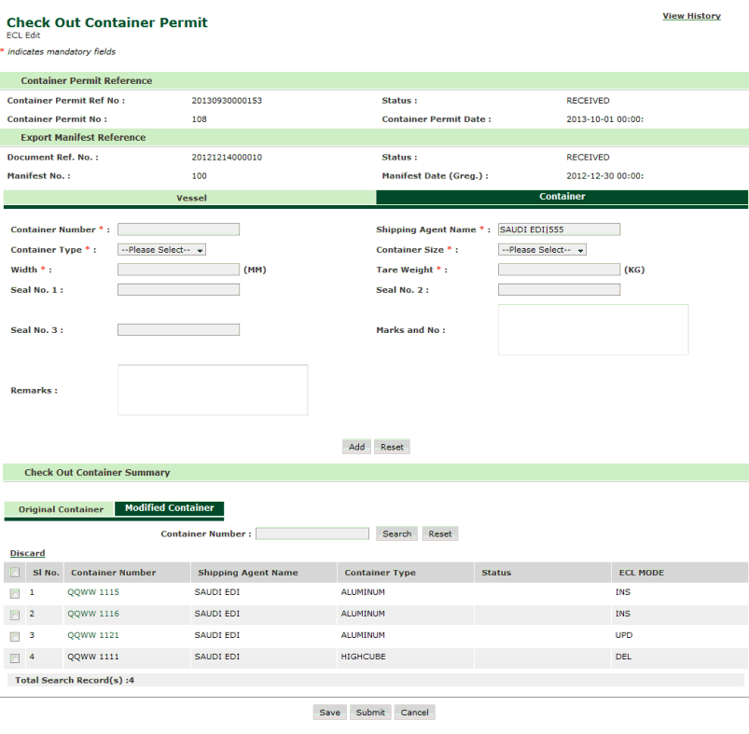Select the Container tab
Viewport: 749px width, 734px height.
pos(562,197)
